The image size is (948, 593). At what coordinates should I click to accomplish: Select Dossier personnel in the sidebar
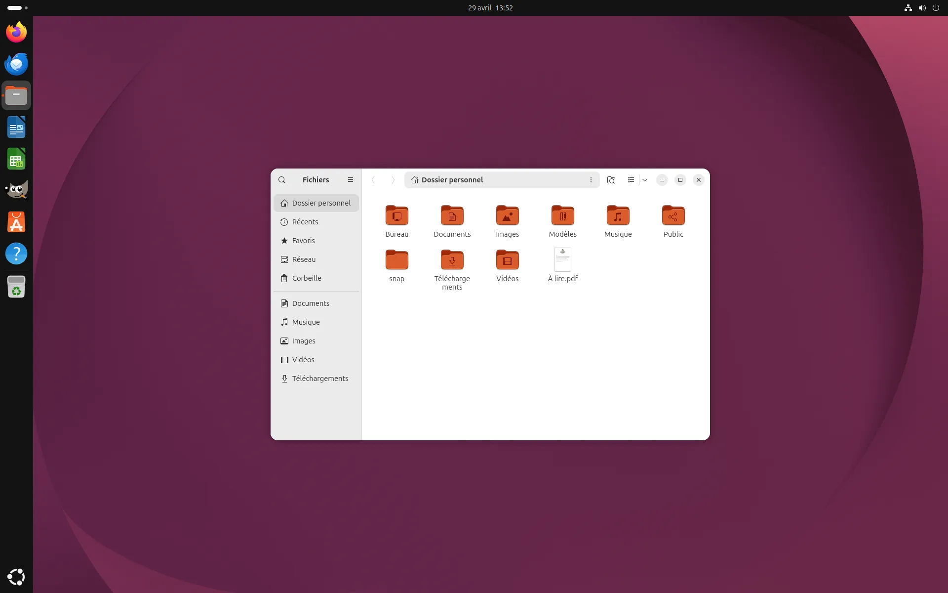click(316, 203)
